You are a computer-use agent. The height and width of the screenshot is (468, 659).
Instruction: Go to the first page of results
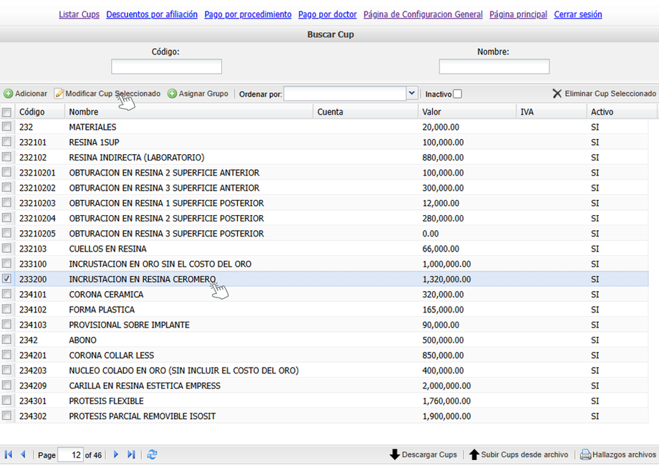pos(9,454)
